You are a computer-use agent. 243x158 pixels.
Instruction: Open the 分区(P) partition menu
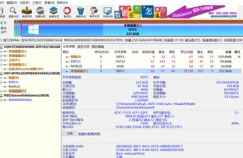[25, 3]
